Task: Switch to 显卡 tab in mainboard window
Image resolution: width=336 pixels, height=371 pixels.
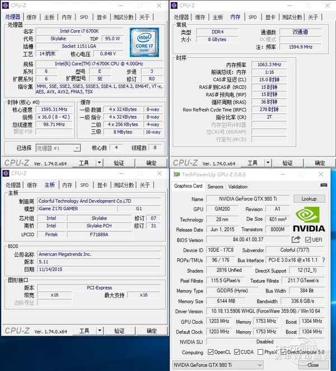Action: tap(102, 185)
